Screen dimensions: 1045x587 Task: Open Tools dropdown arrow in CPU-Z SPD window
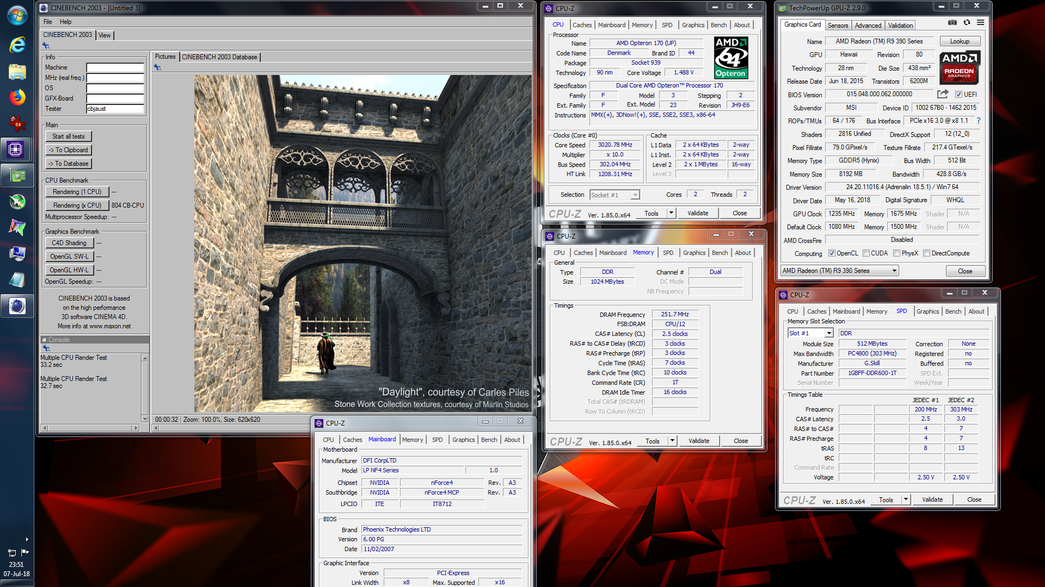[x=906, y=499]
